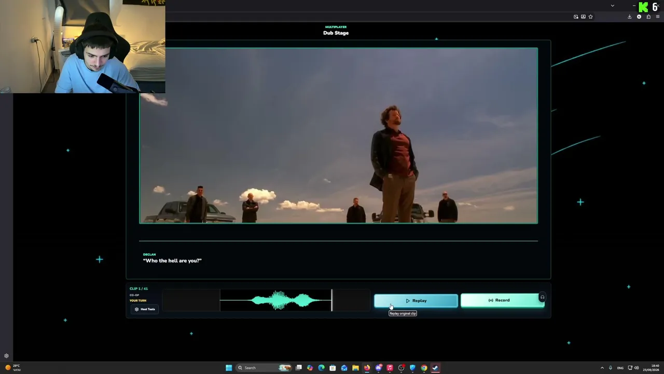Launch Copilot from the taskbar

[310, 368]
